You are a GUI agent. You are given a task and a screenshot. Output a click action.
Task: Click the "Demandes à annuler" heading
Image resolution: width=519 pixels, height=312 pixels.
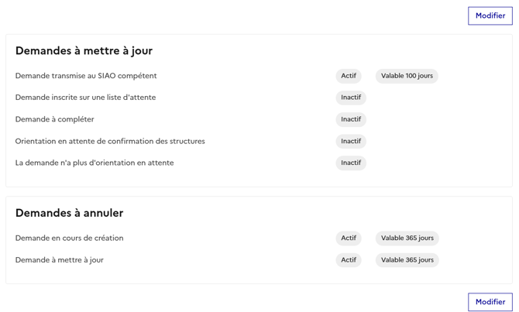pyautogui.click(x=69, y=213)
